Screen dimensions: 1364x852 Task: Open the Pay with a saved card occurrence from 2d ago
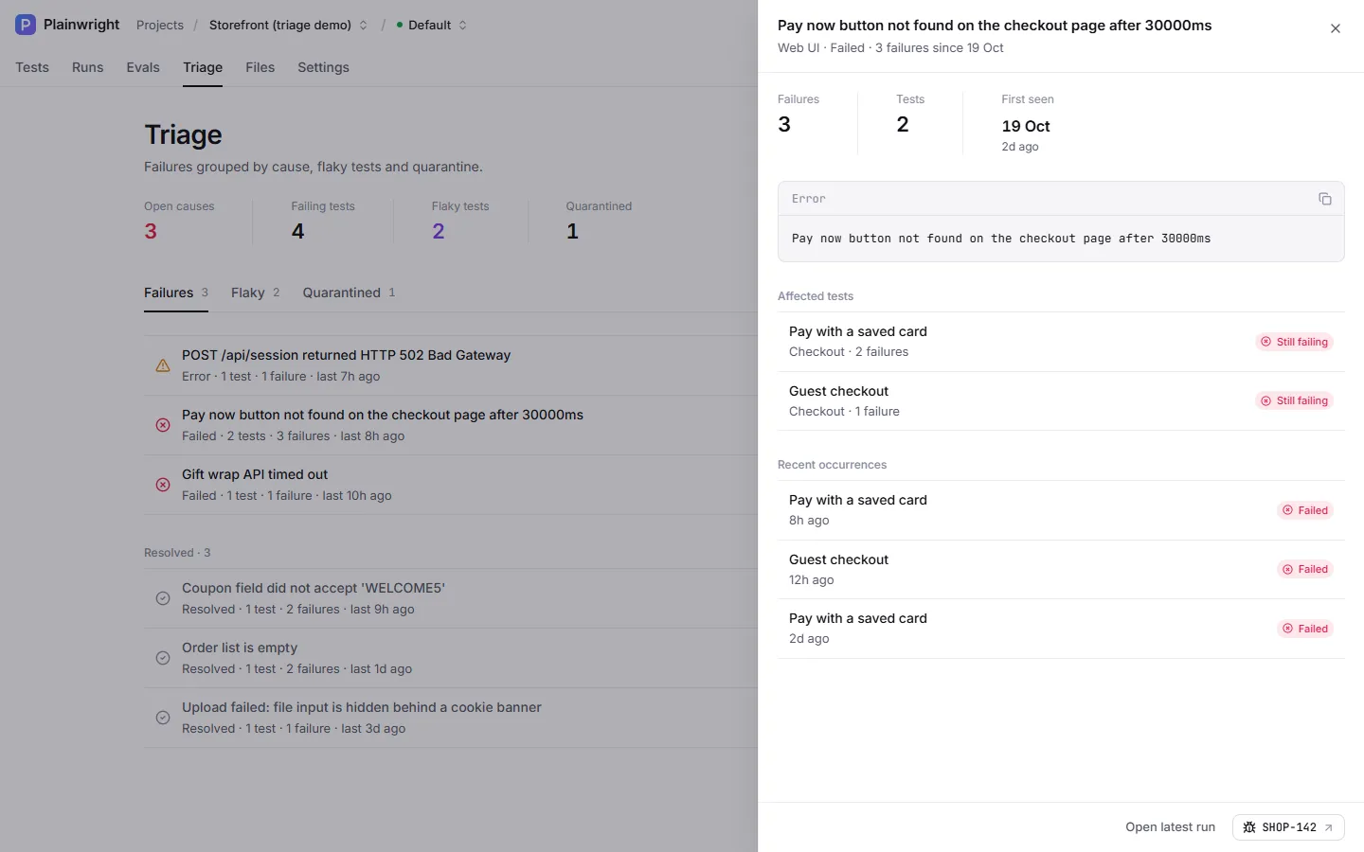[1061, 629]
